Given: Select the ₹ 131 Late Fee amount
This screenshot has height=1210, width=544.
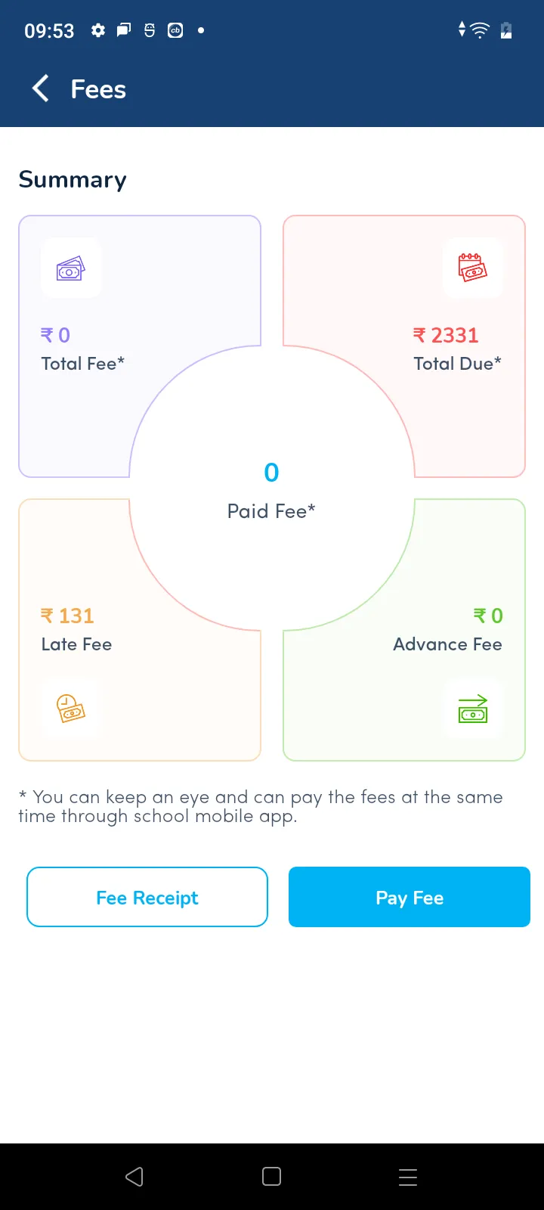Looking at the screenshot, I should [x=67, y=616].
